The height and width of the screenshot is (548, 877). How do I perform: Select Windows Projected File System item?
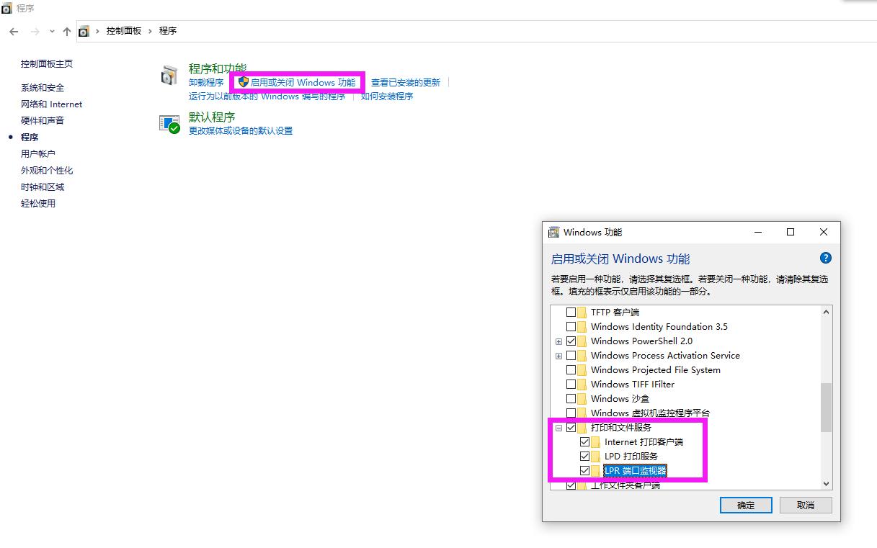[x=656, y=370]
